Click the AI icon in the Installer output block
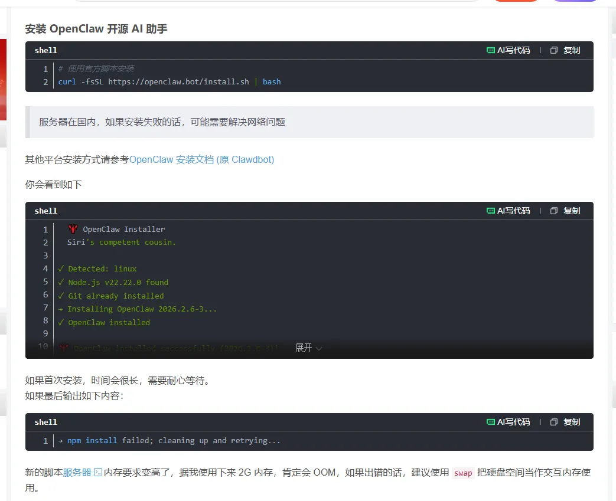Image resolution: width=616 pixels, height=501 pixels. point(491,211)
